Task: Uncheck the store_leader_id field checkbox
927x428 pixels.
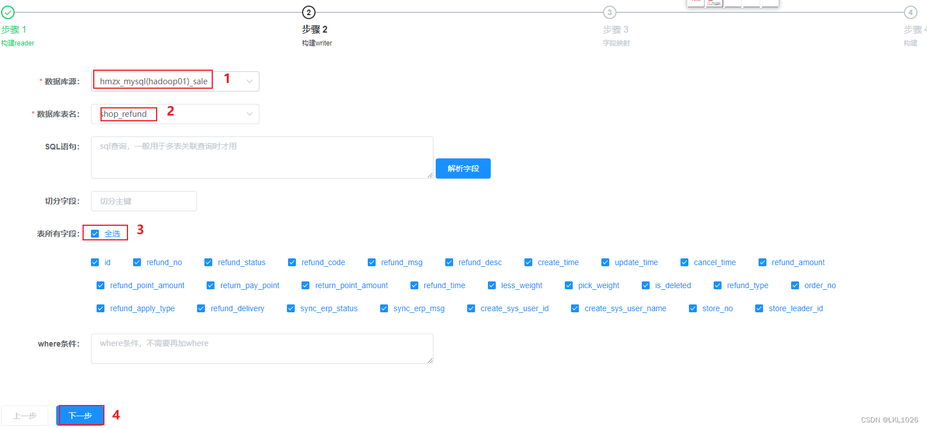Action: pos(759,308)
